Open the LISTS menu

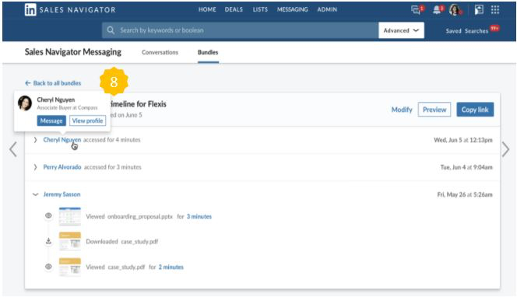(260, 9)
